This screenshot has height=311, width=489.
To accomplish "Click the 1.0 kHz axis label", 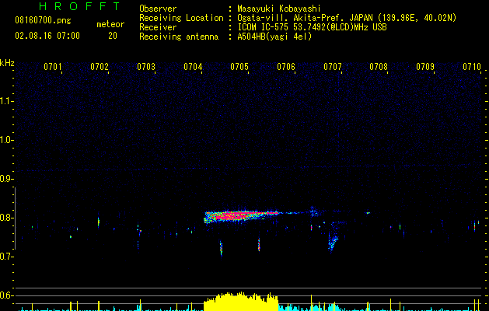I will pyautogui.click(x=5, y=140).
